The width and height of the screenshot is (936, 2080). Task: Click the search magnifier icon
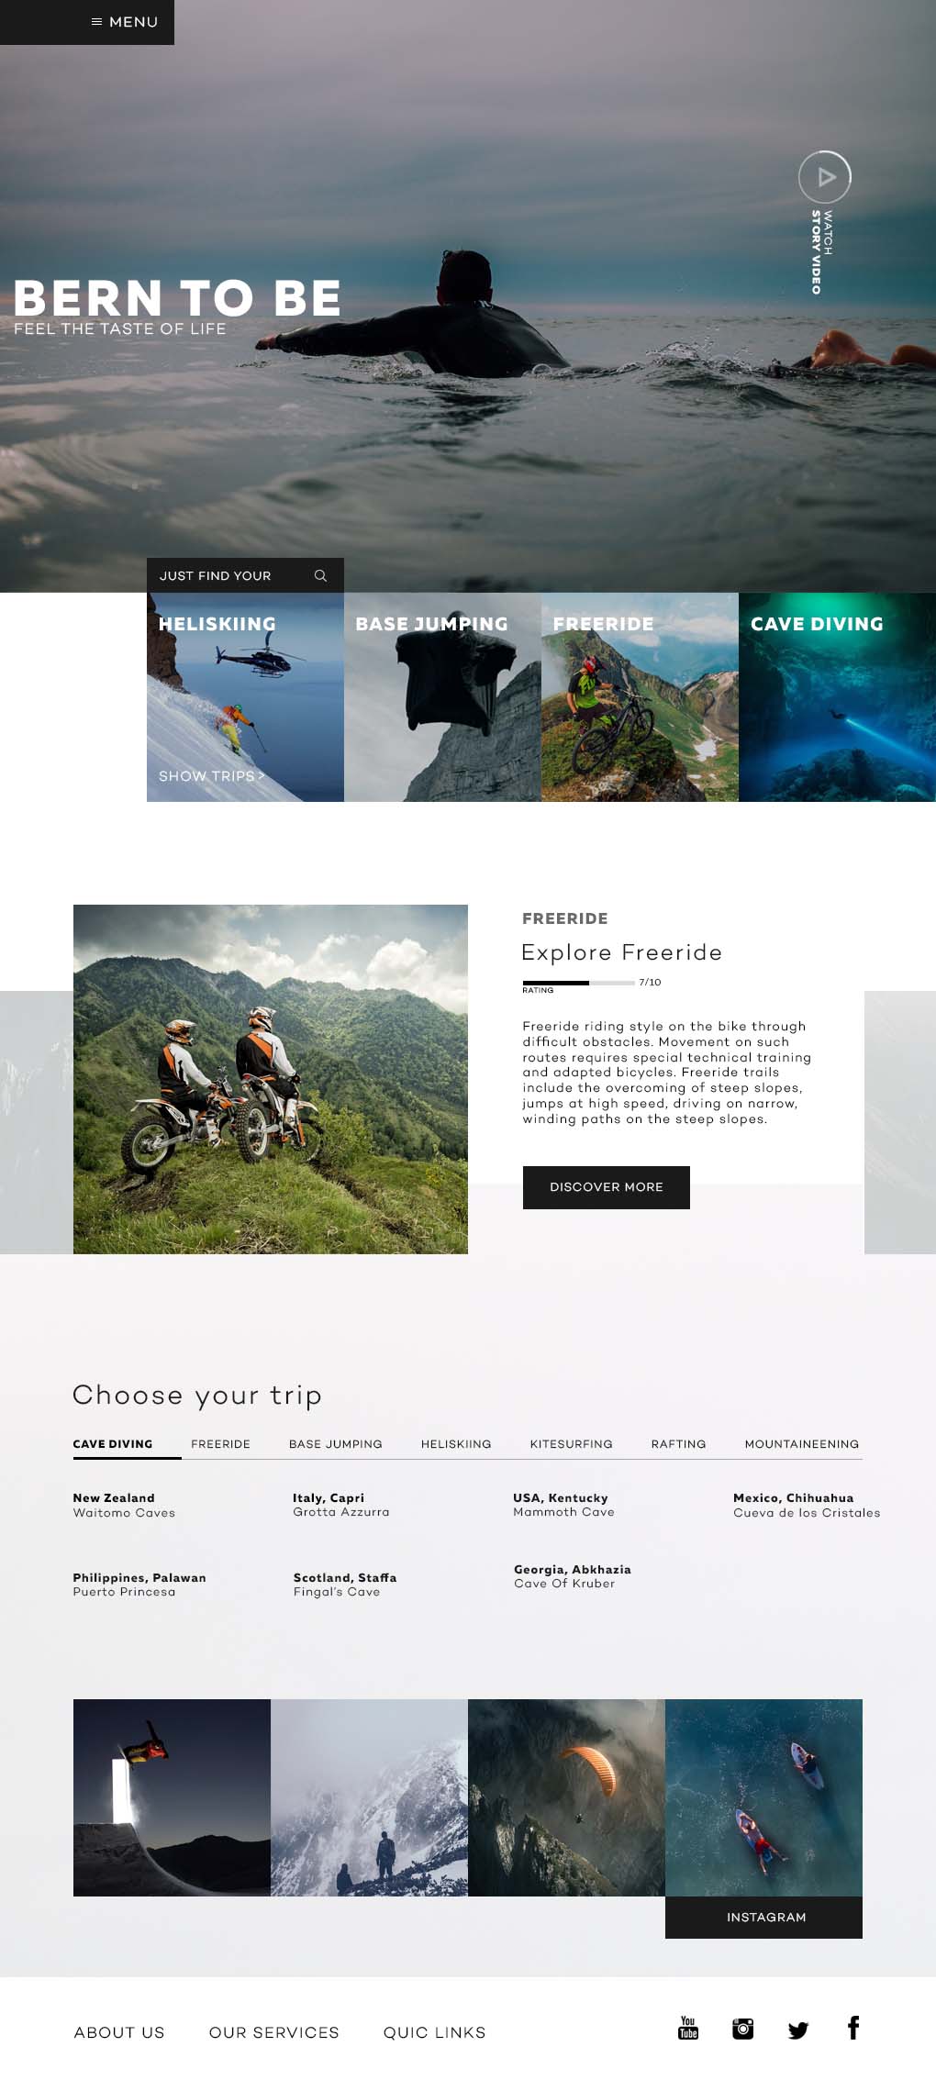coord(320,575)
